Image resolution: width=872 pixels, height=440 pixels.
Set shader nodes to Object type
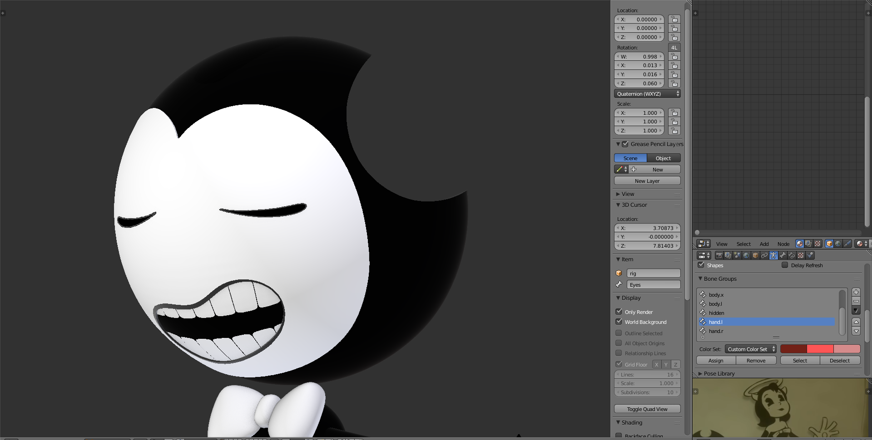tap(829, 244)
